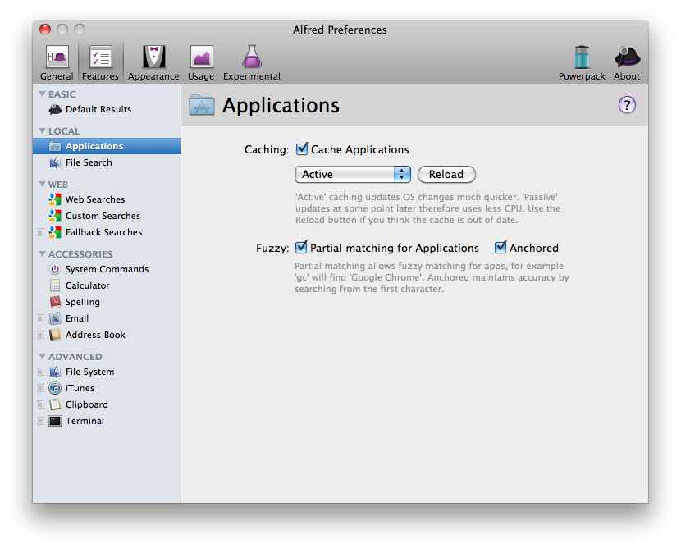Click the Address Book icon

click(55, 335)
